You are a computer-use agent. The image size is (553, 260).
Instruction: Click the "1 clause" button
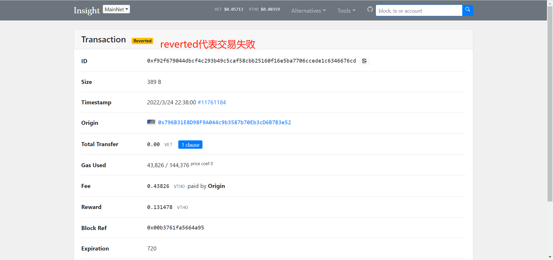pyautogui.click(x=190, y=145)
